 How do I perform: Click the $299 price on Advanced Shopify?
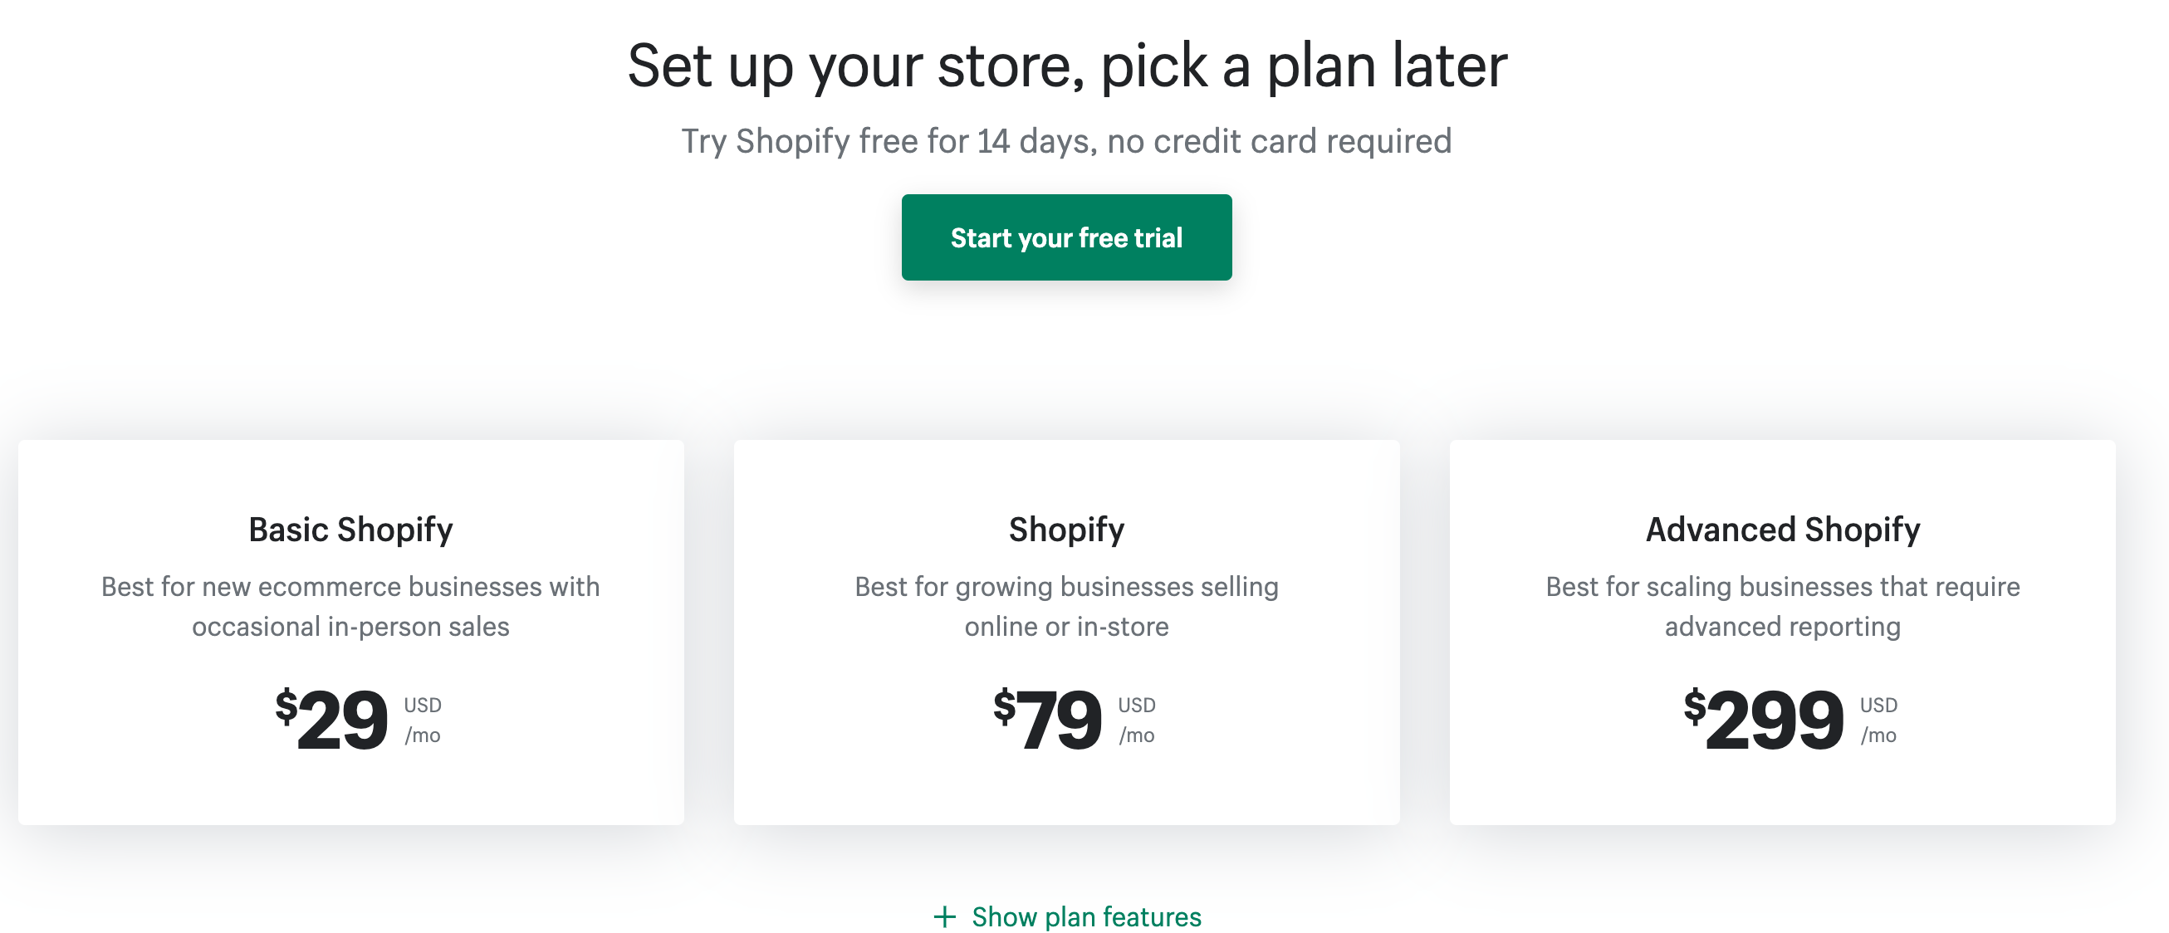(x=1773, y=720)
